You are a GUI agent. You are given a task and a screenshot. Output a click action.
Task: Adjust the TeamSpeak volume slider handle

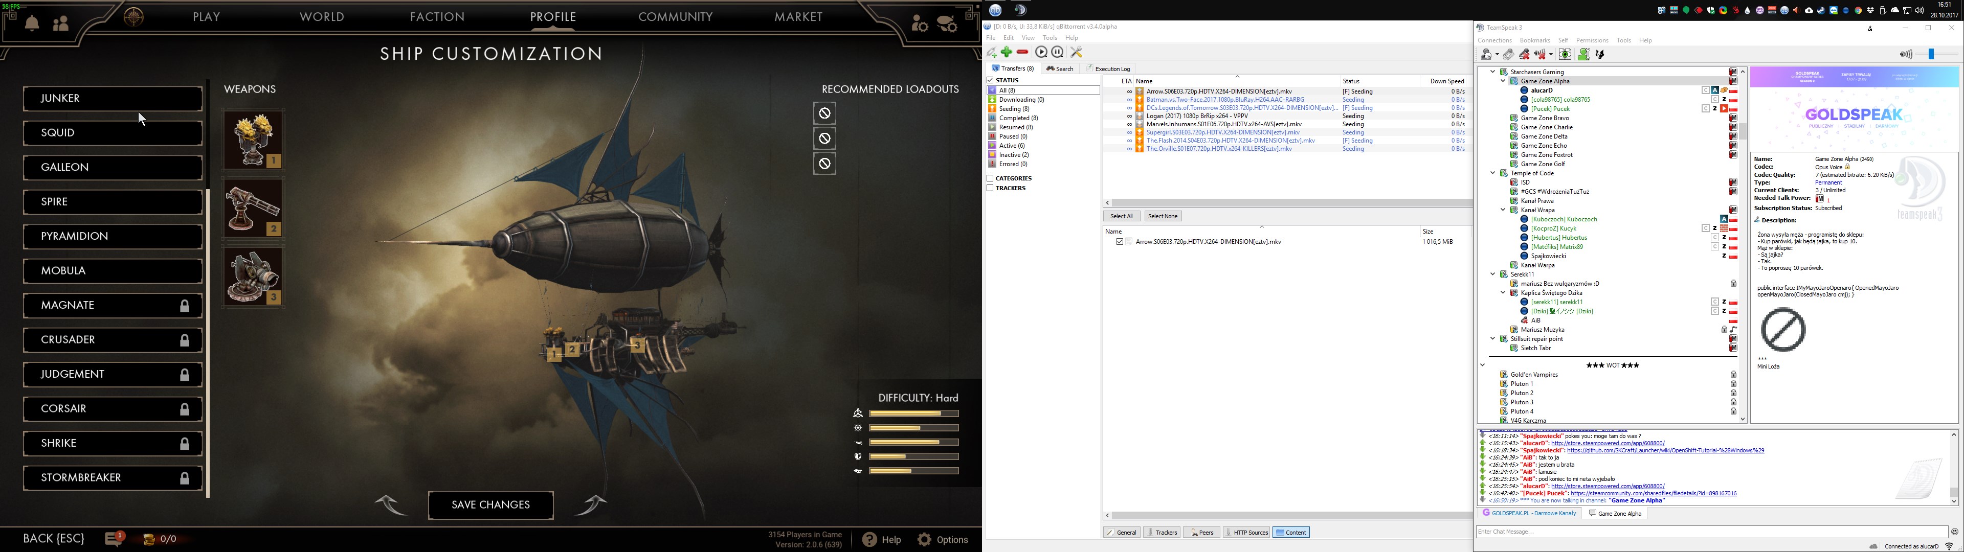point(1931,54)
